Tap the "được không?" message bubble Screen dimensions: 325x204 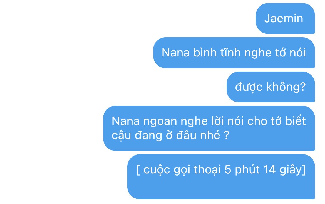point(271,87)
